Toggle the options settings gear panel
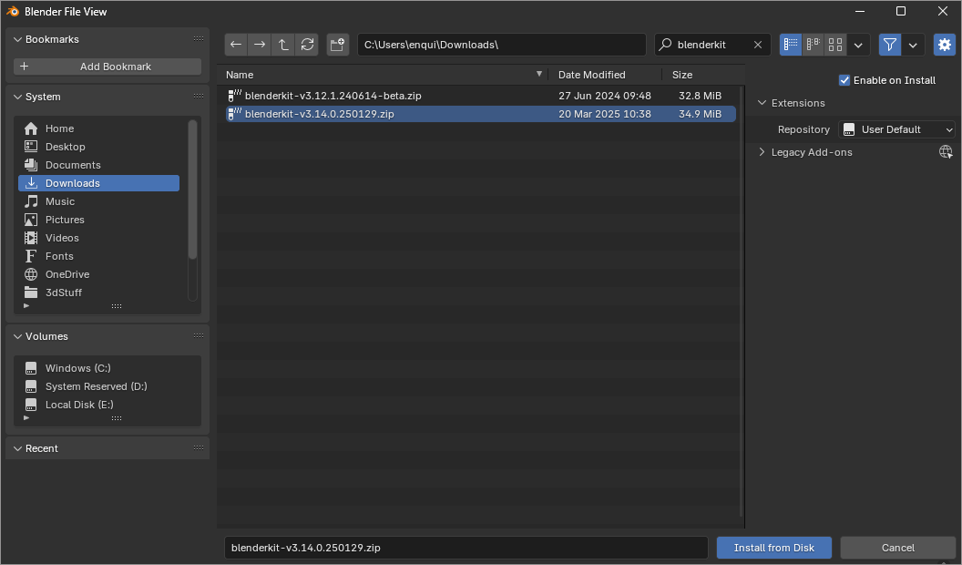962x565 pixels. pyautogui.click(x=944, y=45)
